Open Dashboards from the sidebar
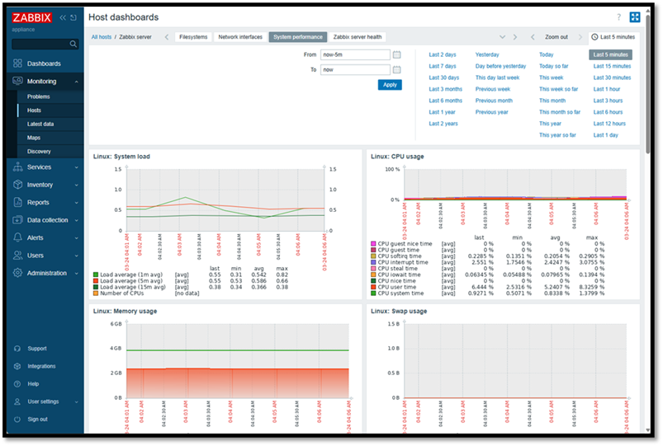This screenshot has height=446, width=663. [x=43, y=63]
